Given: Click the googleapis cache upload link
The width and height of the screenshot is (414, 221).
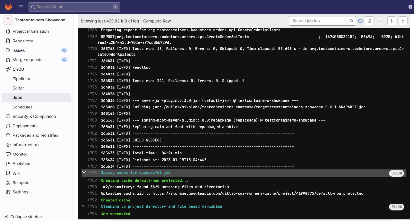Looking at the screenshot, I should click(x=258, y=193).
